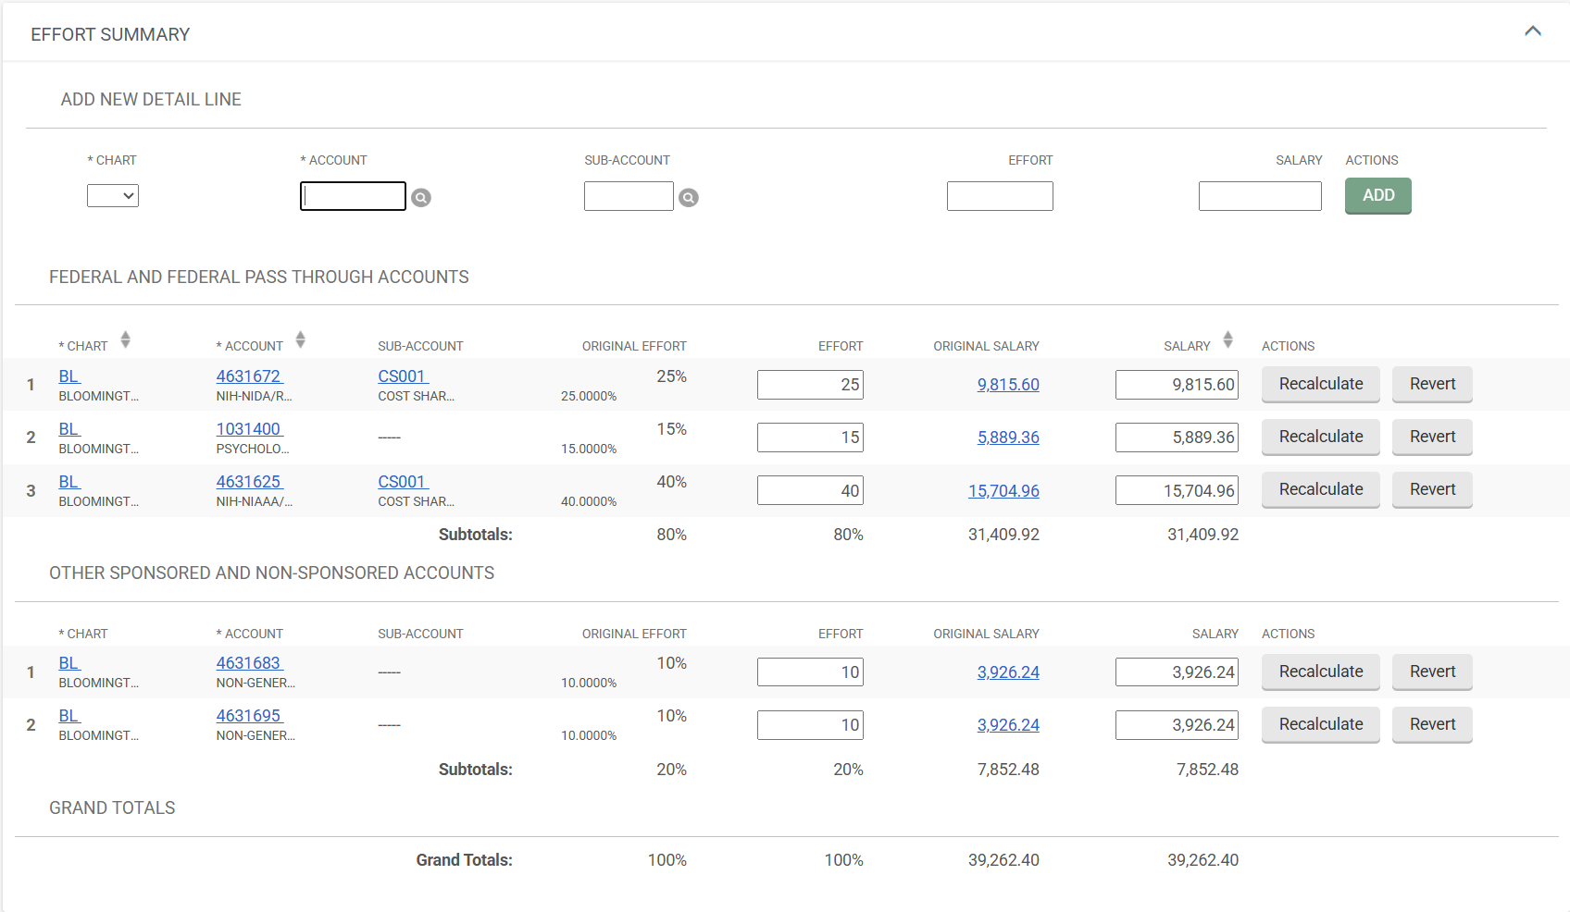Revert account 1031400 row
The width and height of the screenshot is (1570, 912).
[1431, 437]
